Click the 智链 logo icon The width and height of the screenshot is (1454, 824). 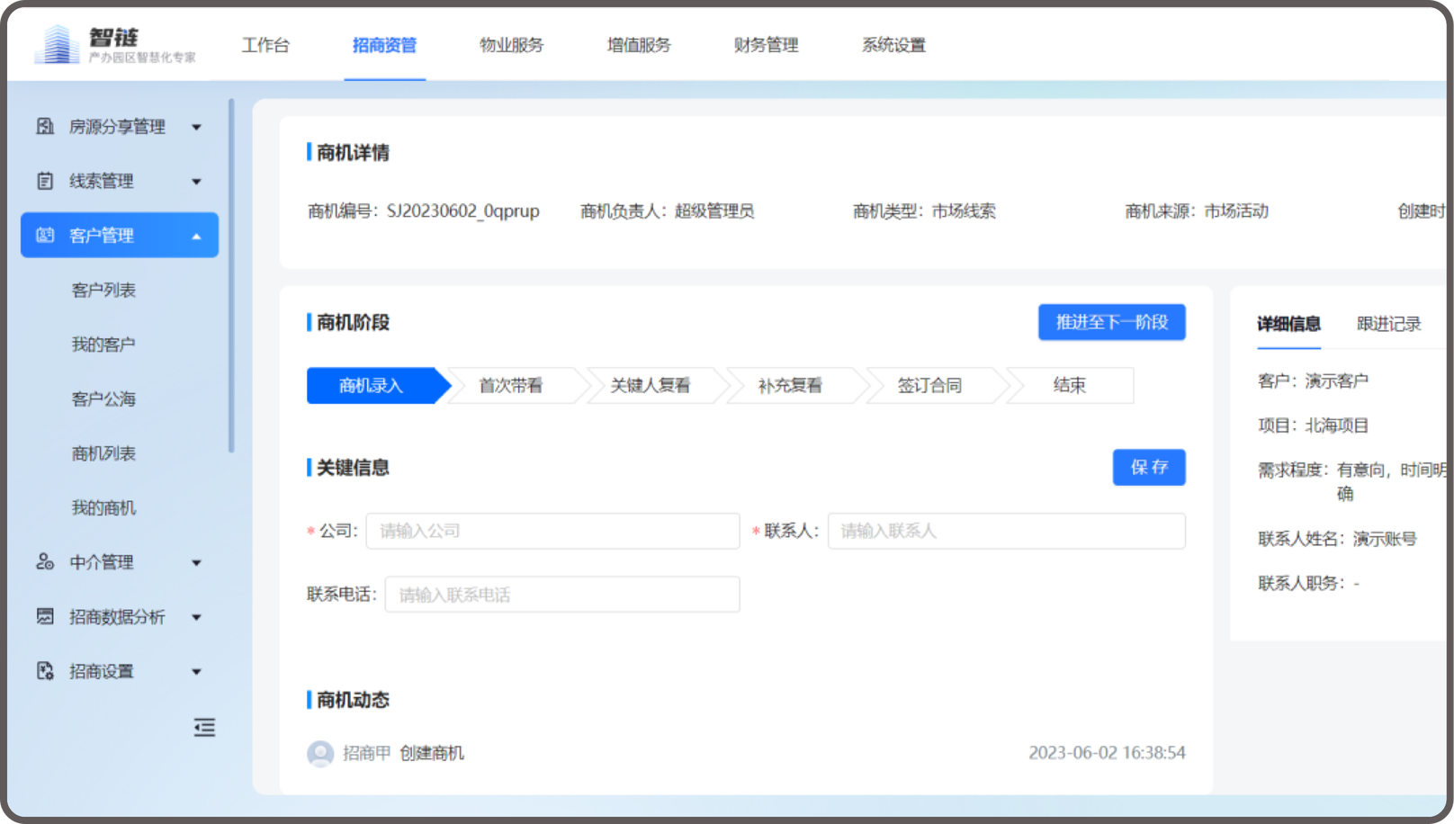pos(57,44)
